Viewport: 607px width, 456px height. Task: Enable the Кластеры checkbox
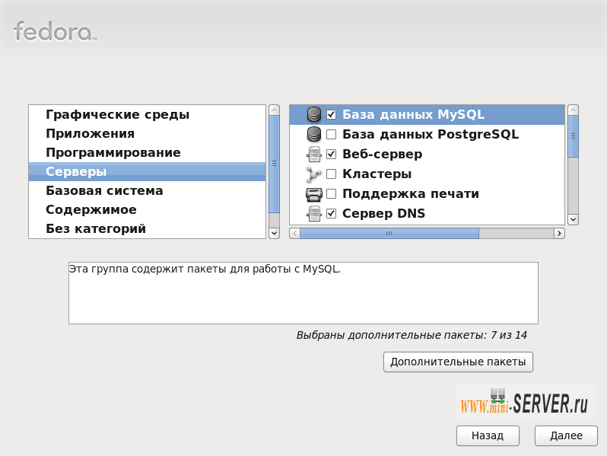point(332,174)
